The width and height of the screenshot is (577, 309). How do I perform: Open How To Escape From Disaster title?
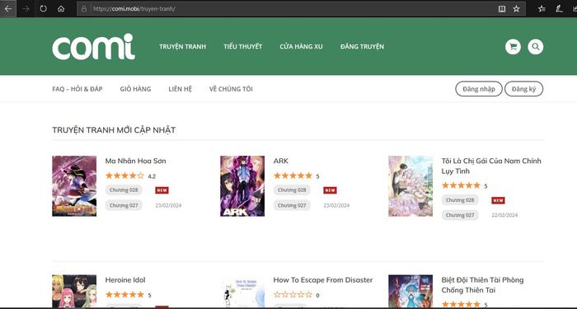point(323,280)
